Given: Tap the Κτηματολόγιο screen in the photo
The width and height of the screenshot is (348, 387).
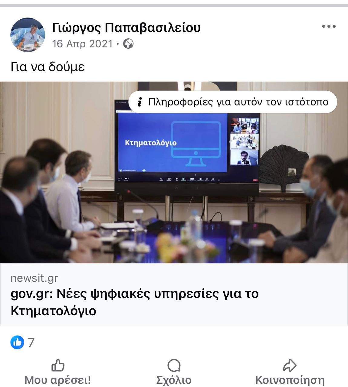Looking at the screenshot, I should click(x=172, y=143).
